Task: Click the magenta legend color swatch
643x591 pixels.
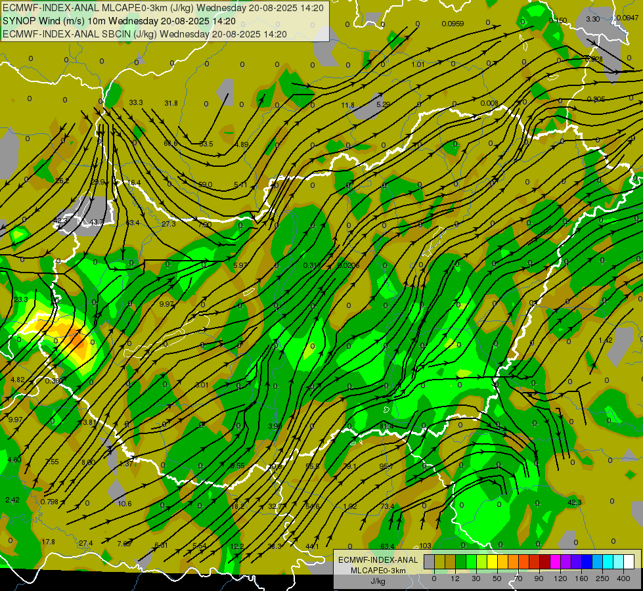Action: tap(556, 561)
